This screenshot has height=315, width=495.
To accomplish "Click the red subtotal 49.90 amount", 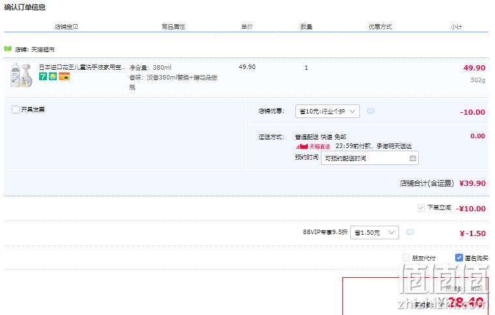I will point(474,68).
